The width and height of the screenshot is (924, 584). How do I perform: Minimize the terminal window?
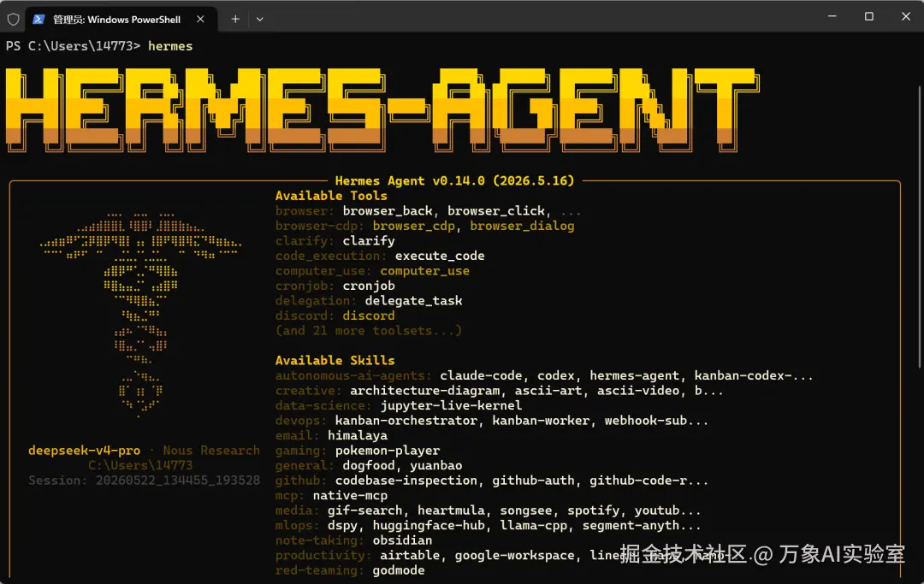pyautogui.click(x=832, y=16)
